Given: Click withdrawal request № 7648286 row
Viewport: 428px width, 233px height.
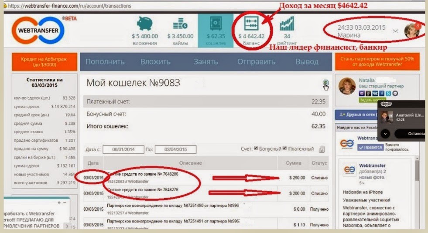Looking at the screenshot, I should click(206, 178).
